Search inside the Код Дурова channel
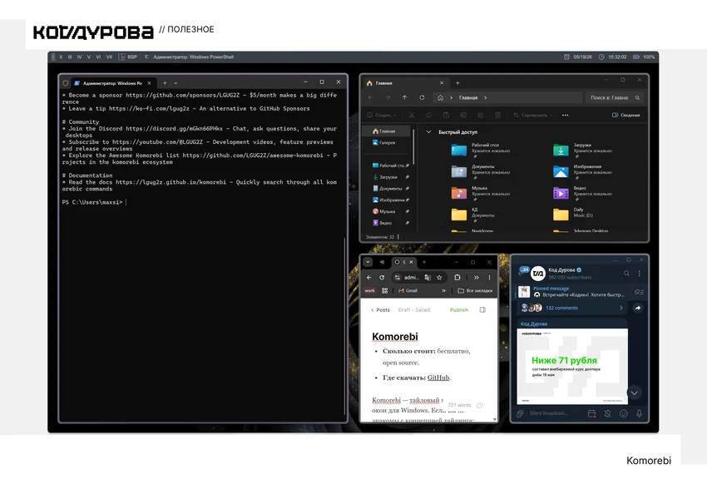707x484 pixels. pos(626,274)
